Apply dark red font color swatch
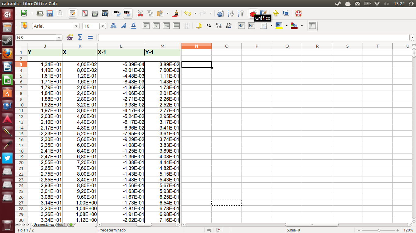The width and height of the screenshot is (416, 233). point(294,26)
